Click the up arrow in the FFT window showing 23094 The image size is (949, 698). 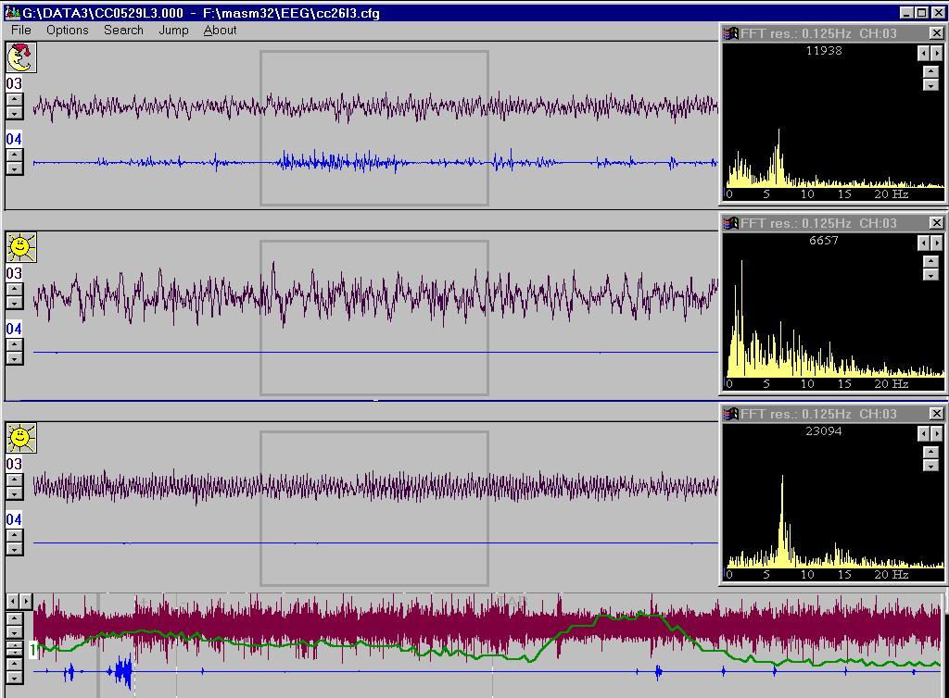tap(930, 452)
